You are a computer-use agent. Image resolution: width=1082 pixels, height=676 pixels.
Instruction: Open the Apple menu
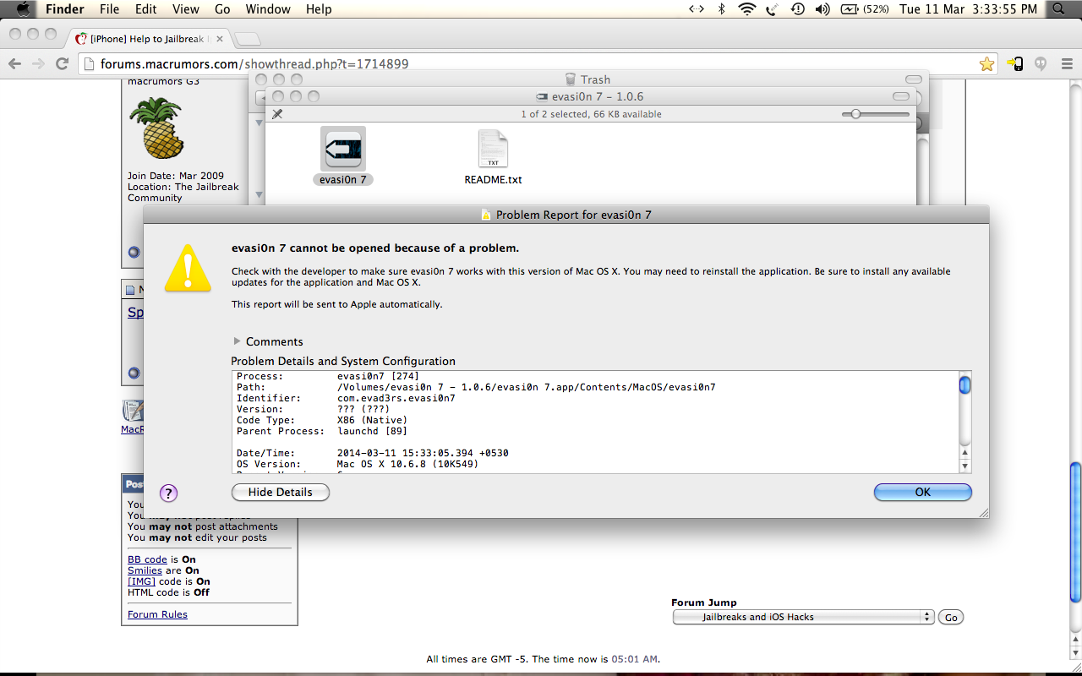pos(23,9)
